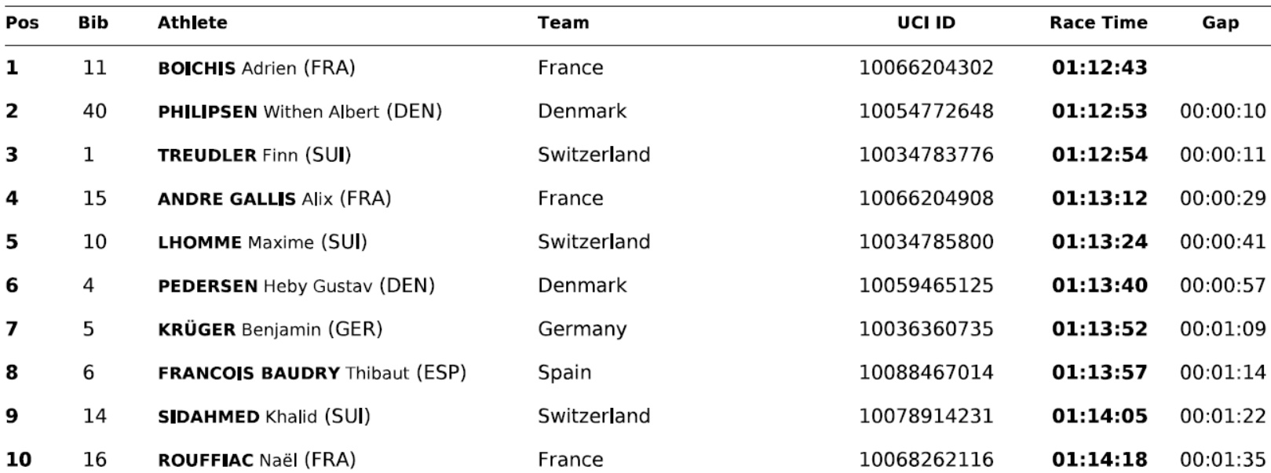Click the UCI ID column header

[926, 23]
